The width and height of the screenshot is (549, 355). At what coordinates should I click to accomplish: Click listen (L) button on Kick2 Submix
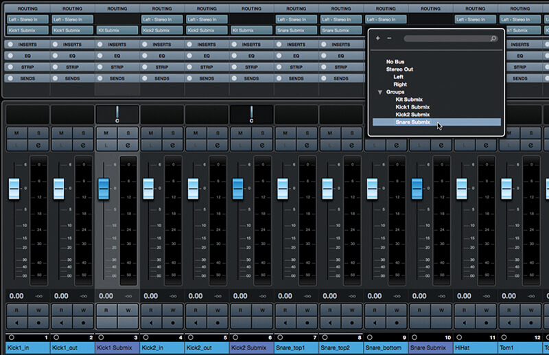click(241, 145)
